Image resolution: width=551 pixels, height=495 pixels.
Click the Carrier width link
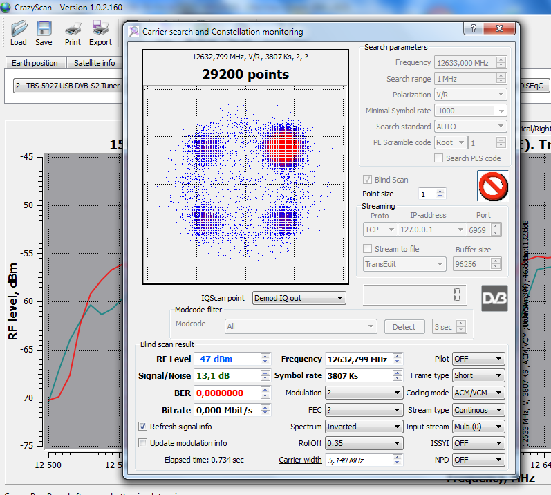tap(301, 460)
